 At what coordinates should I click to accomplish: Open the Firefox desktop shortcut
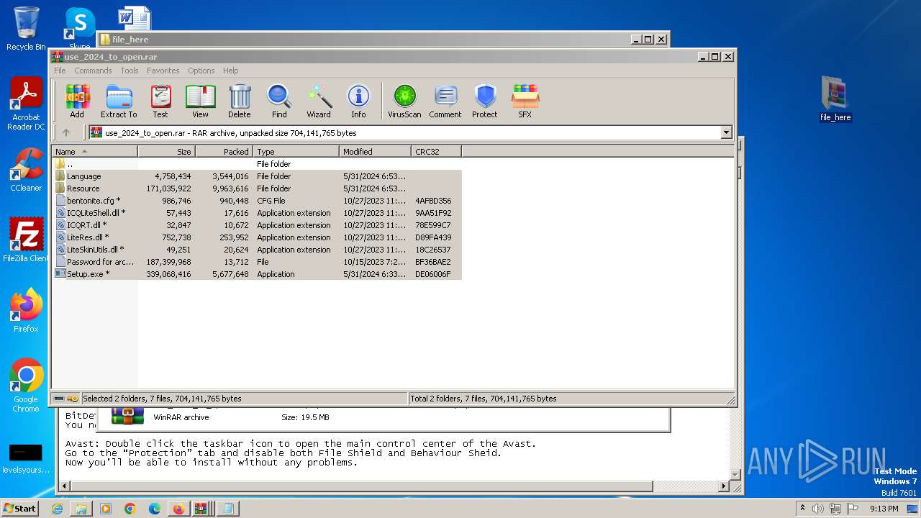click(26, 311)
